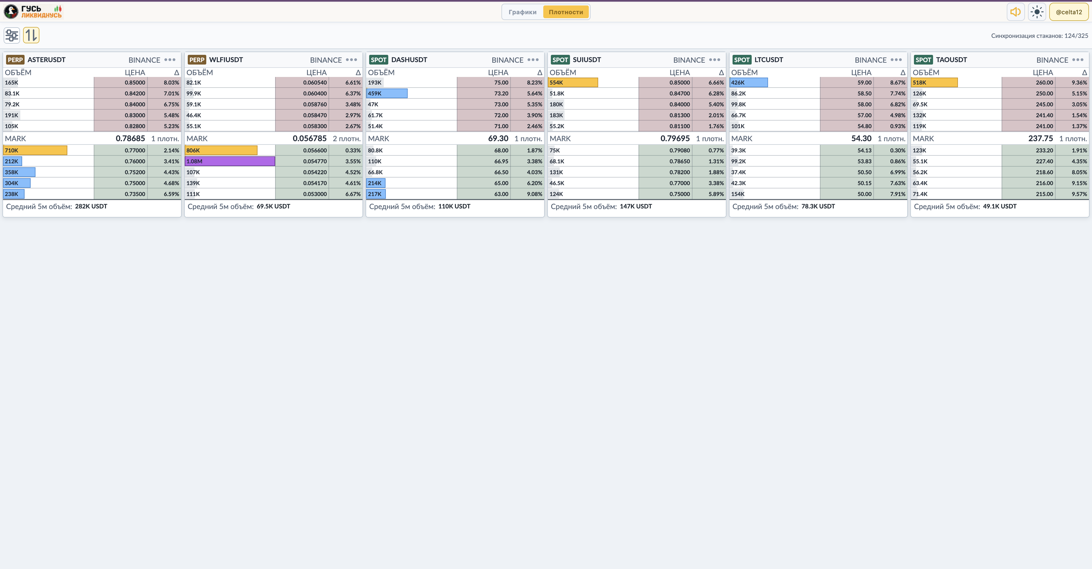Click the 282K USDT average volume value
Viewport: 1092px width, 569px height.
[x=91, y=206]
